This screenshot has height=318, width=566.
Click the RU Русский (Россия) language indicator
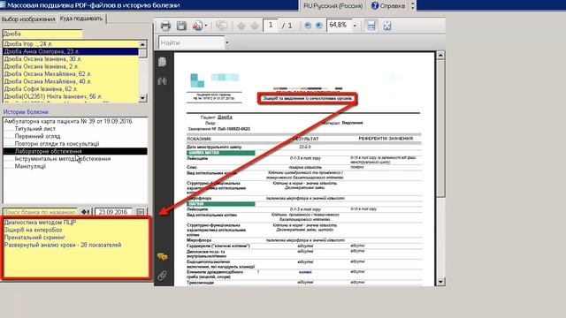click(x=333, y=6)
